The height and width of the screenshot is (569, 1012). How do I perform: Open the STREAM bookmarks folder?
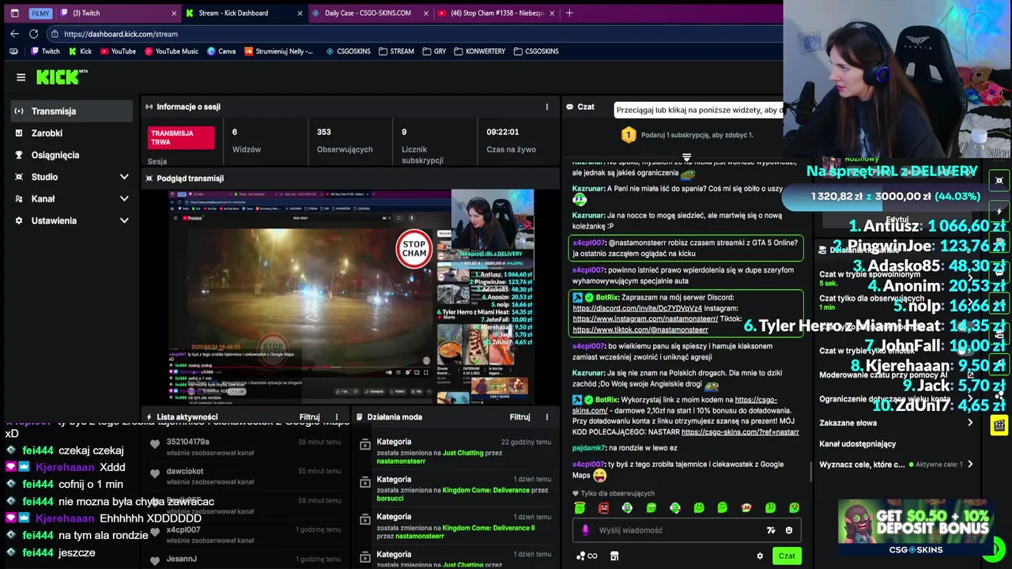pos(396,51)
